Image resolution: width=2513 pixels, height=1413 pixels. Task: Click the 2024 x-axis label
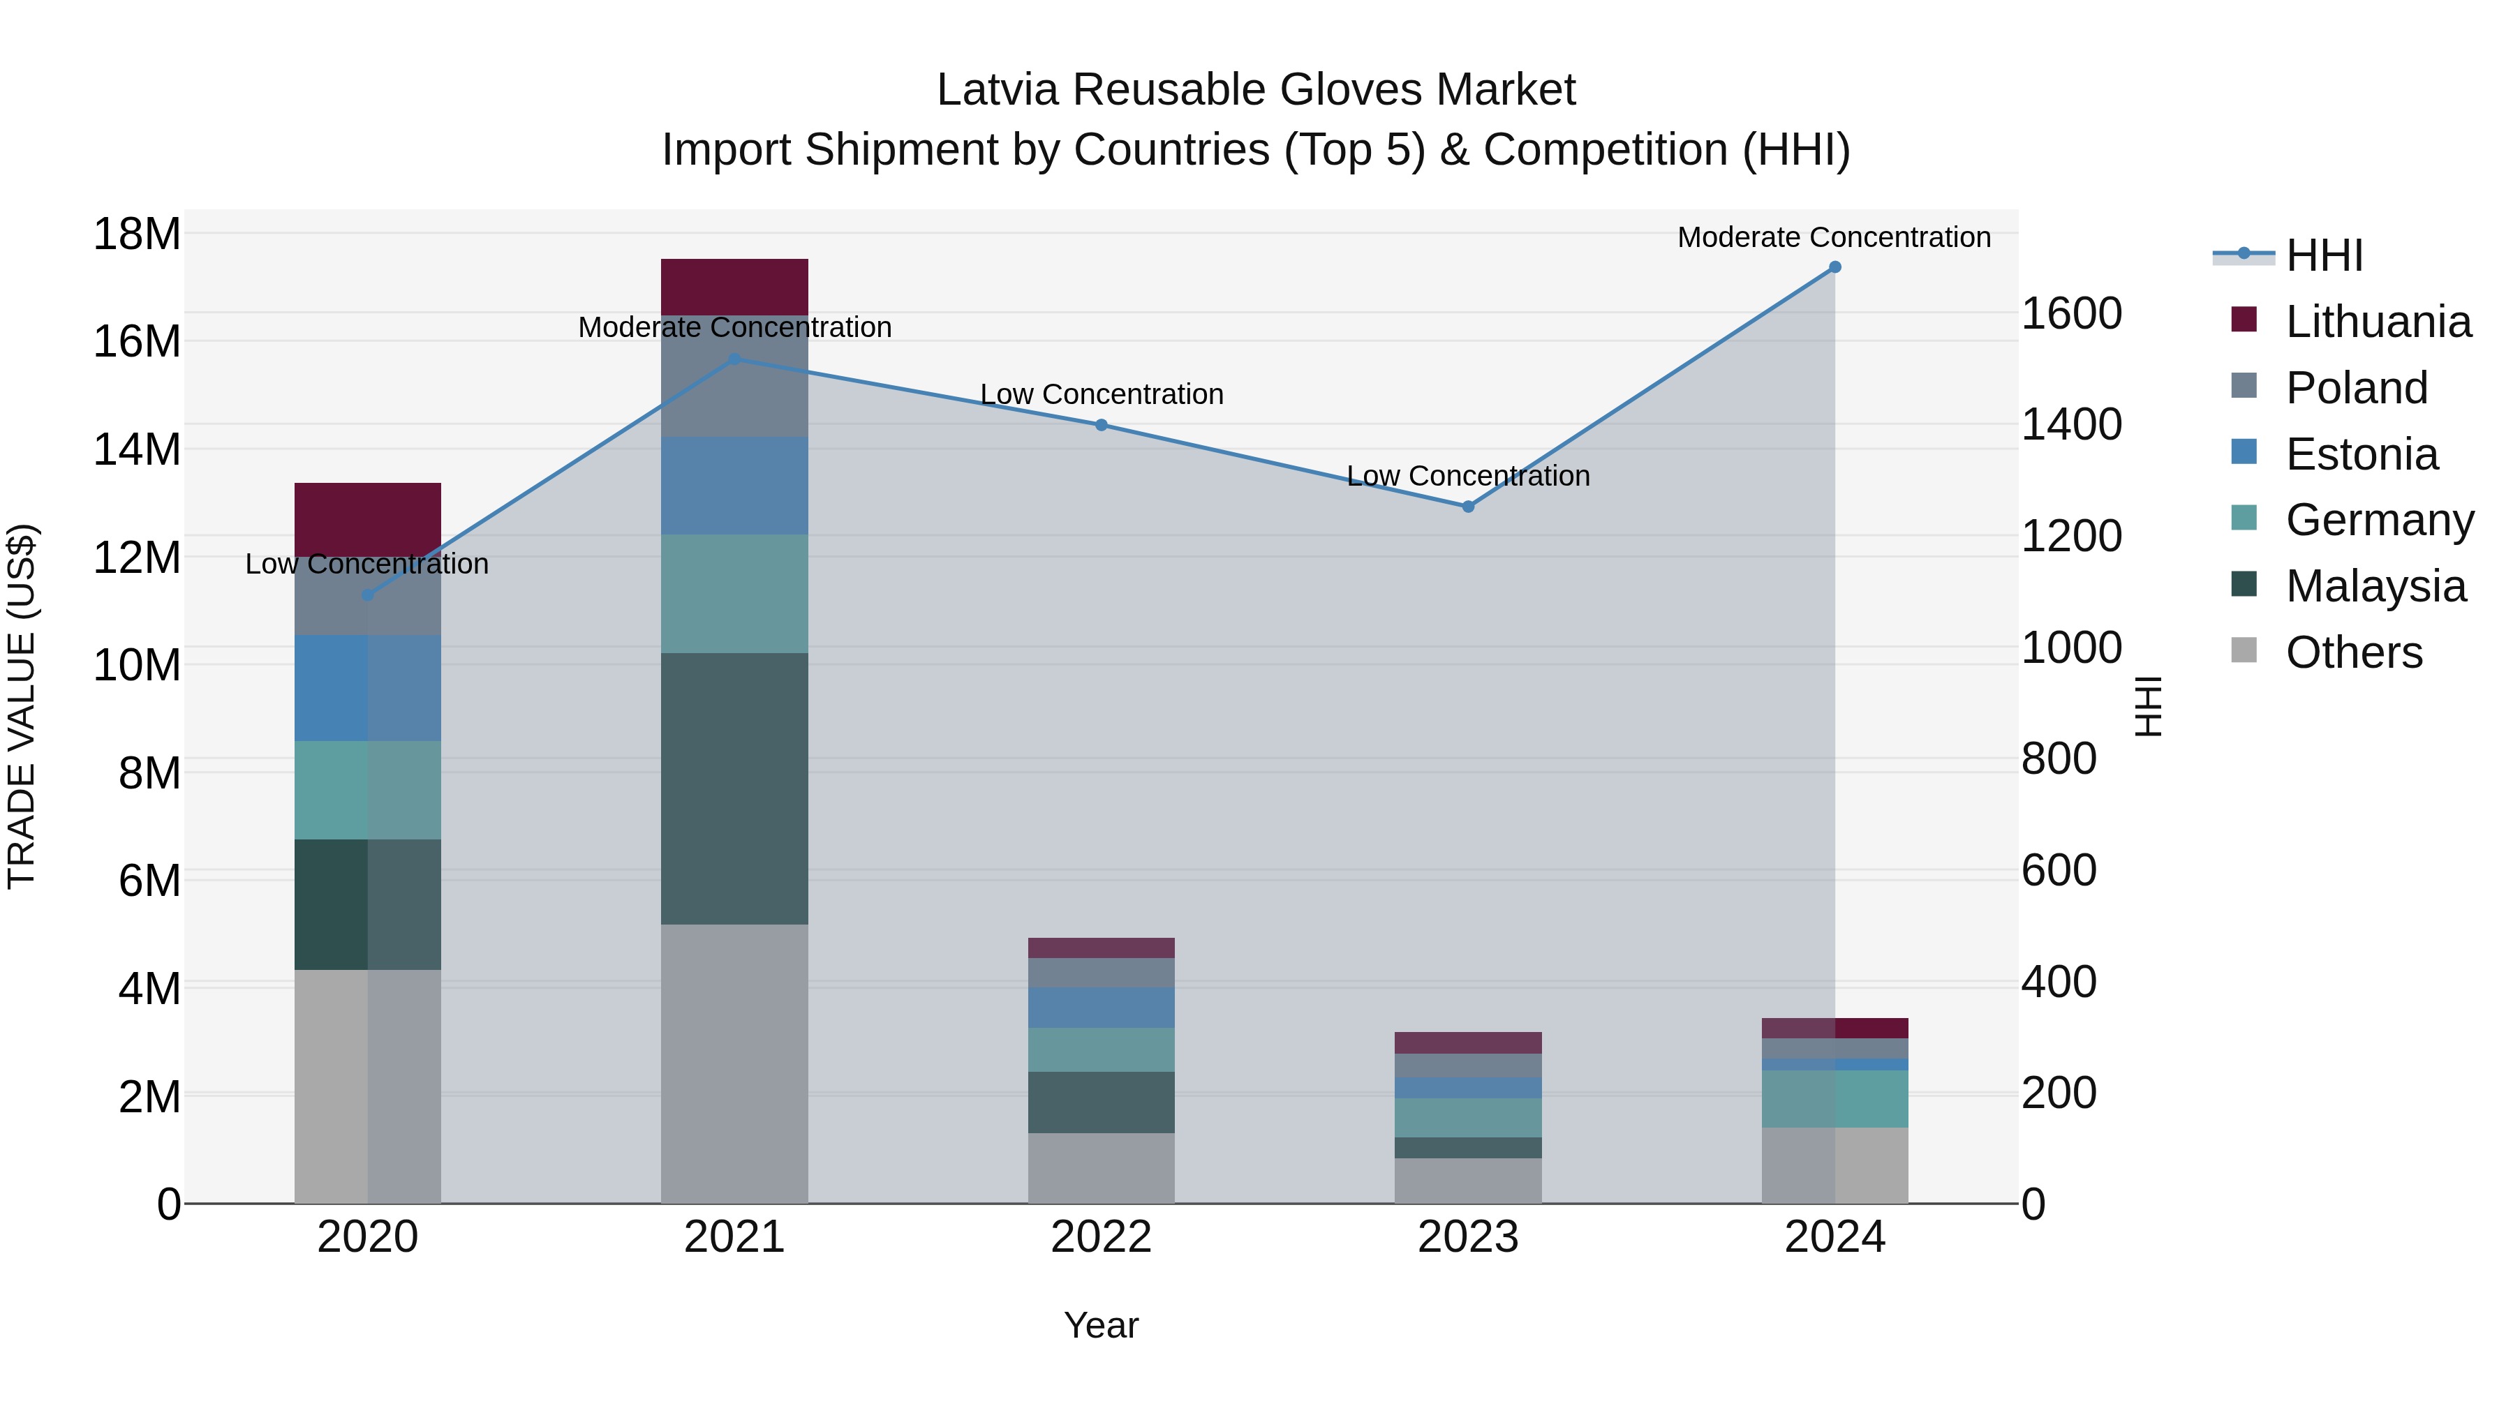[x=1835, y=1237]
